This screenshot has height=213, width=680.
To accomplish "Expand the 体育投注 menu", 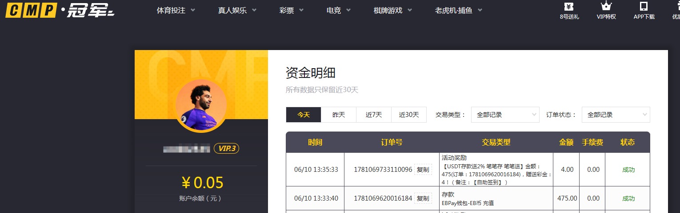I will pos(176,10).
